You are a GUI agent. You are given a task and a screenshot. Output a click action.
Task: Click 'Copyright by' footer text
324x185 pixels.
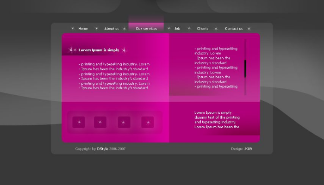point(86,148)
